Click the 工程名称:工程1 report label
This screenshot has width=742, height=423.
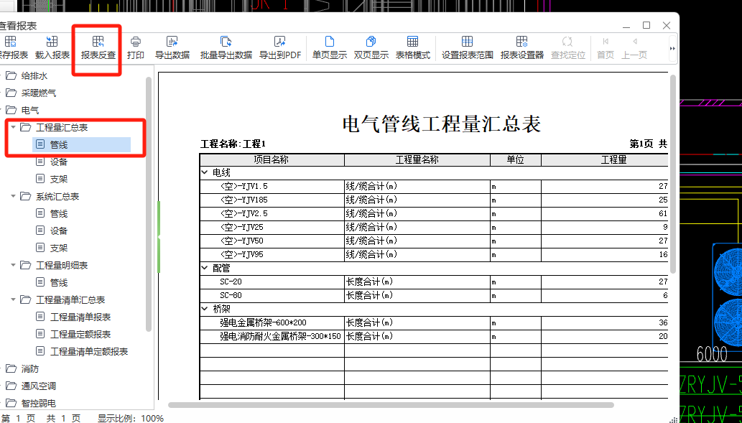click(233, 144)
